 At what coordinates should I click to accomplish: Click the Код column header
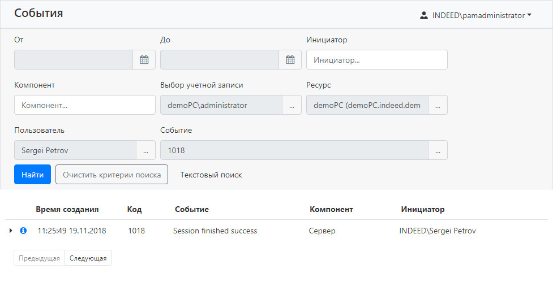(135, 209)
